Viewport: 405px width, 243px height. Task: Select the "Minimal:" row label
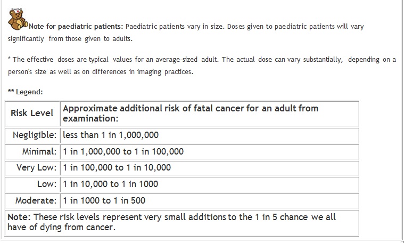pyautogui.click(x=32, y=152)
